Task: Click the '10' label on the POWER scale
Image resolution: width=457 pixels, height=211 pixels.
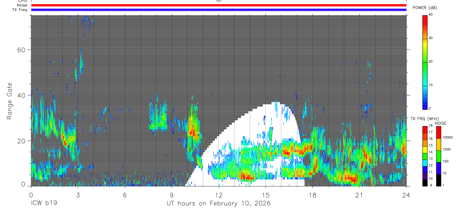Action: pyautogui.click(x=431, y=85)
